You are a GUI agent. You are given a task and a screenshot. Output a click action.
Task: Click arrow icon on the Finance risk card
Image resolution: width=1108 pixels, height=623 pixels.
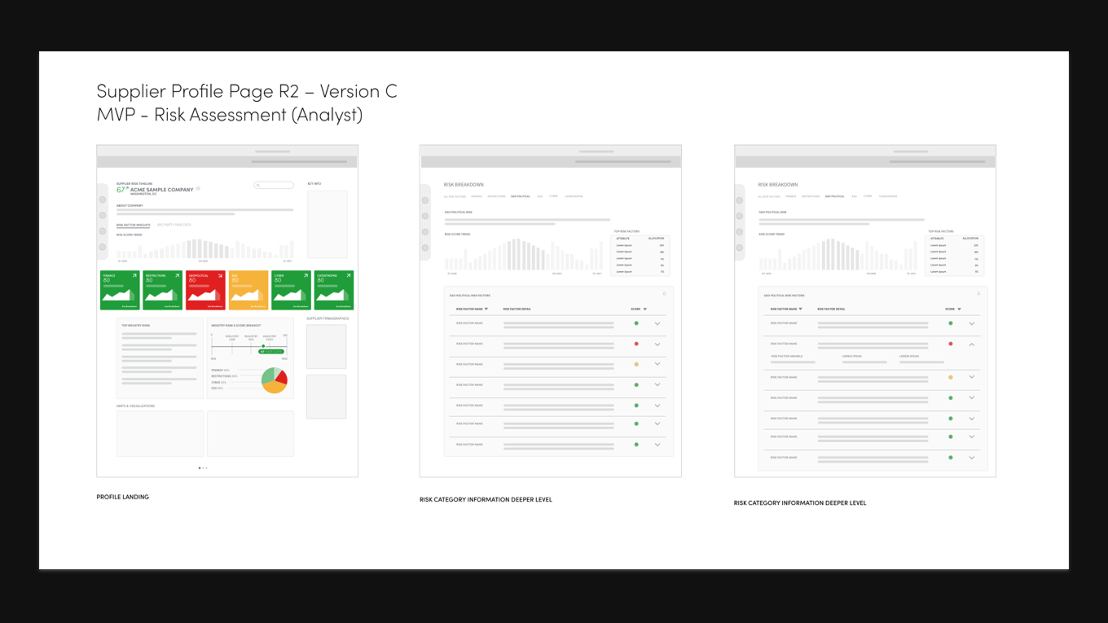[x=135, y=276]
